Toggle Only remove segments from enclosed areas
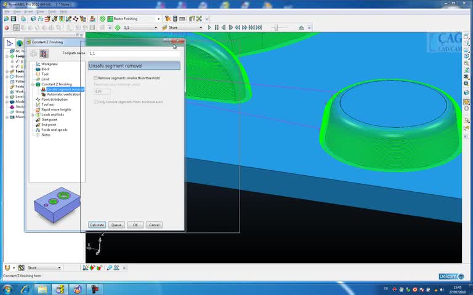473x295 pixels. pyautogui.click(x=95, y=102)
